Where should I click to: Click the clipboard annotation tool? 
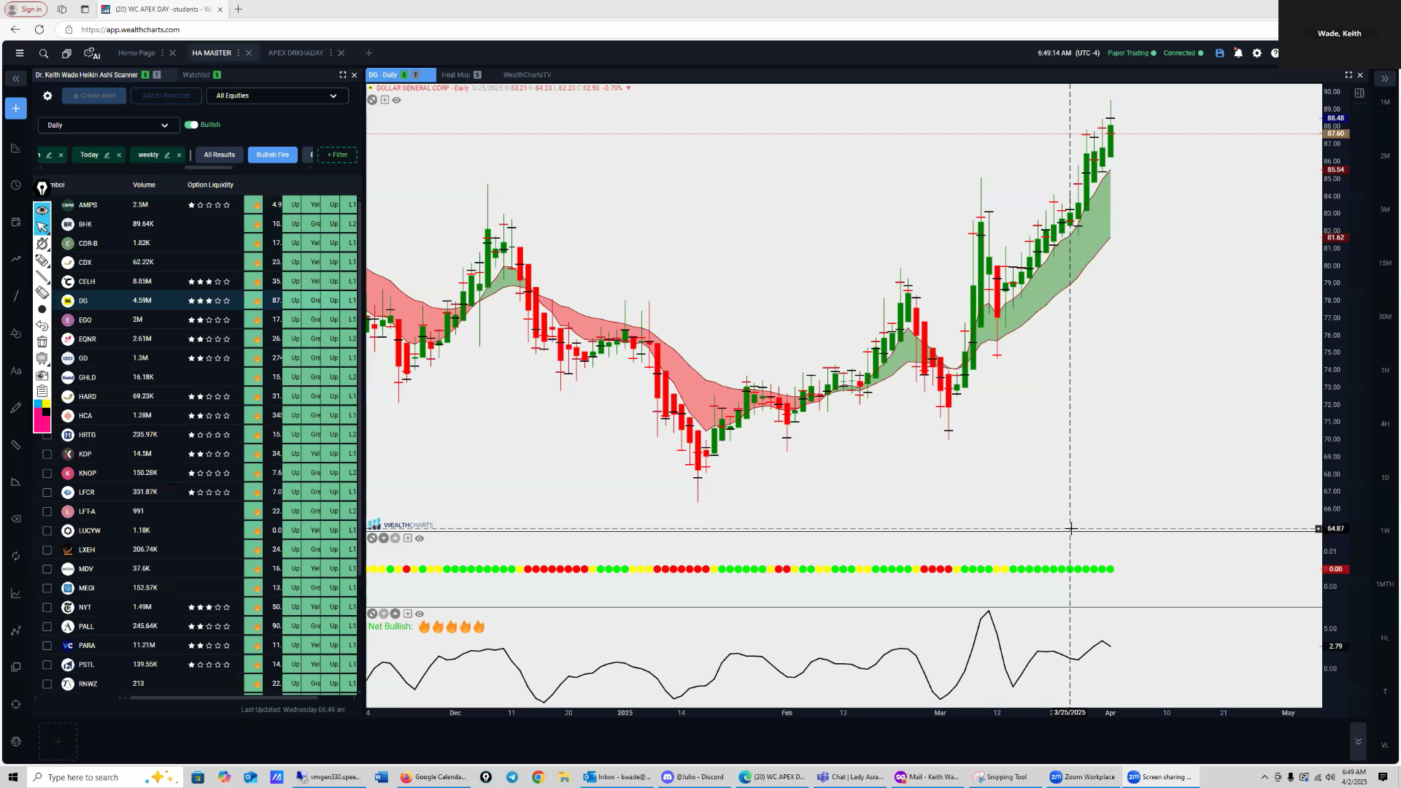(x=42, y=391)
